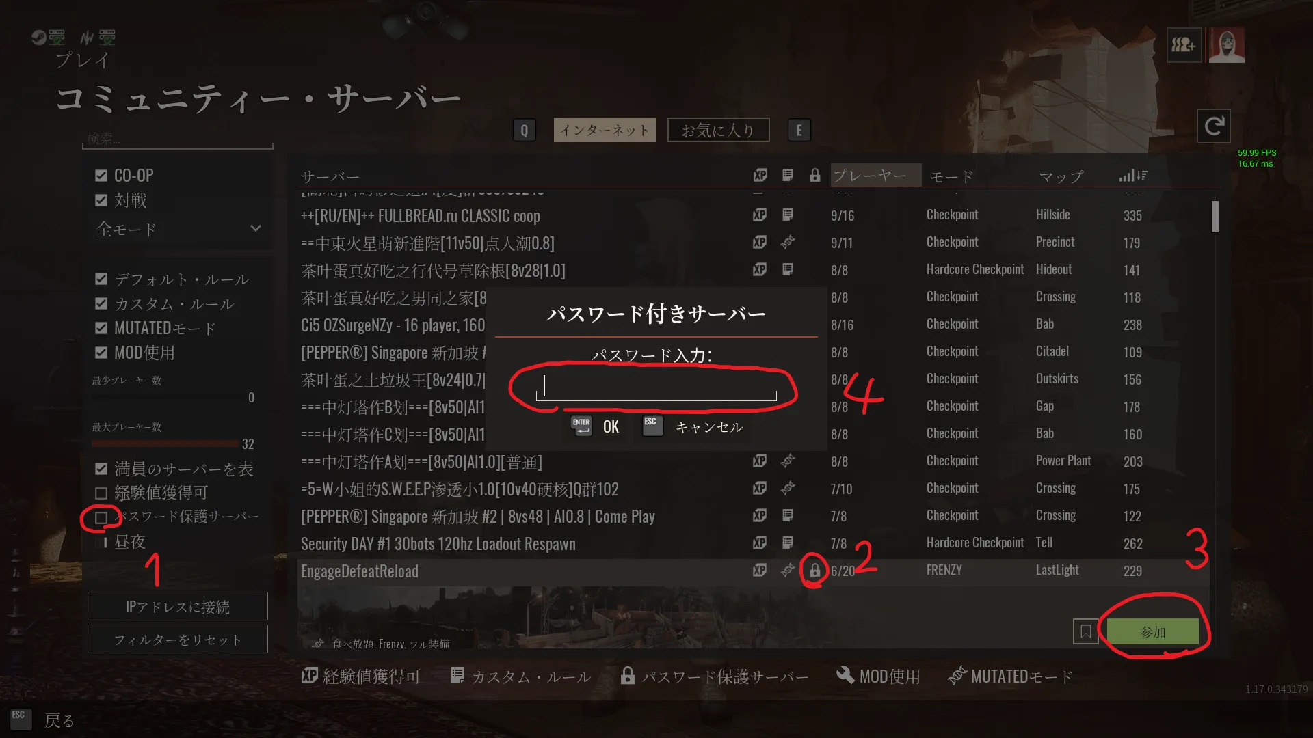Viewport: 1313px width, 738px height.
Task: Click キャンセル in the password dialog
Action: pos(709,427)
